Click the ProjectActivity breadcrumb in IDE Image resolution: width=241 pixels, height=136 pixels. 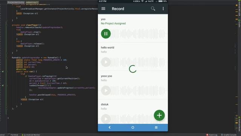tap(16, 2)
